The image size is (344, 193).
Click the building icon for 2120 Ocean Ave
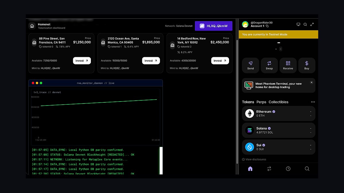[x=103, y=42]
